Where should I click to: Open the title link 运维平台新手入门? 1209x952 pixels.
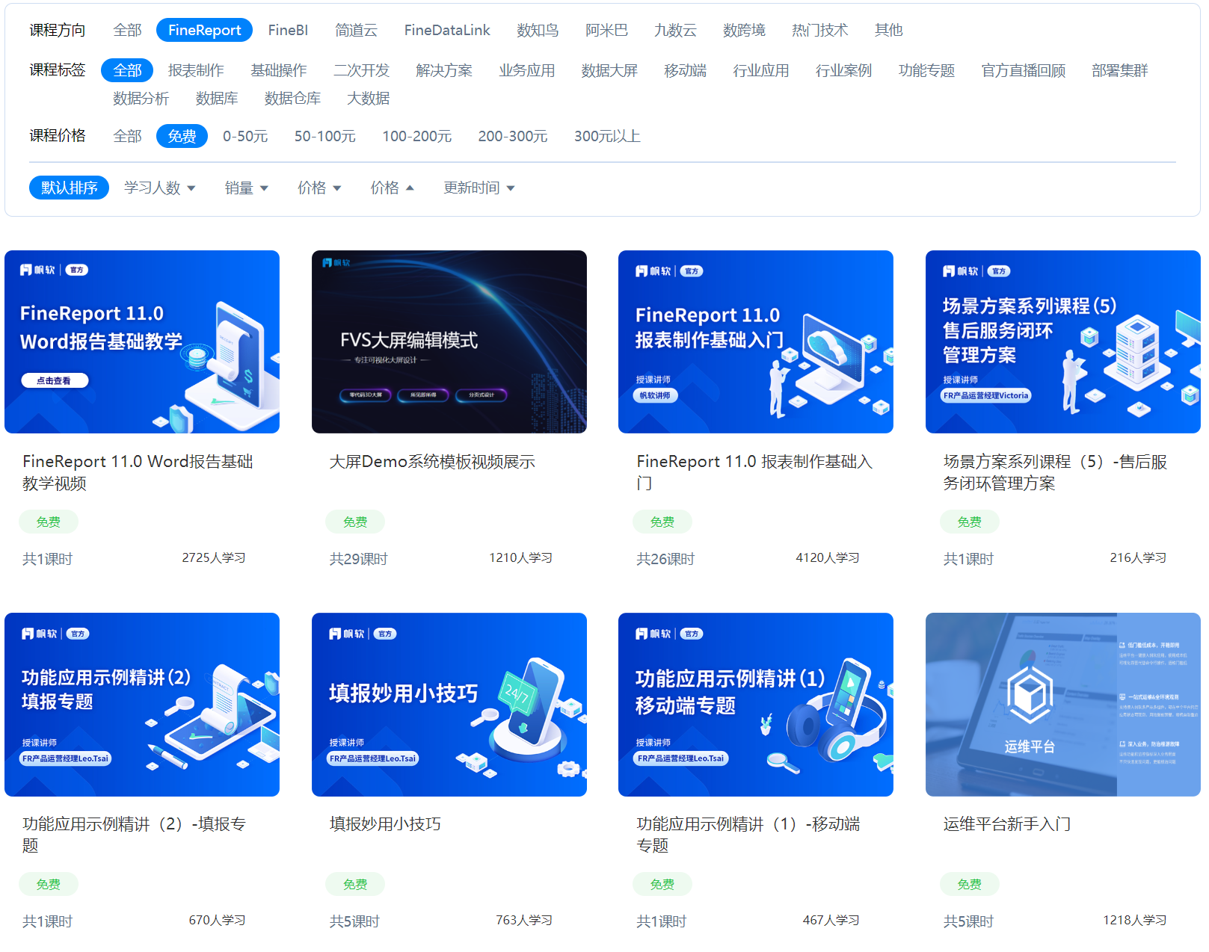(1006, 824)
